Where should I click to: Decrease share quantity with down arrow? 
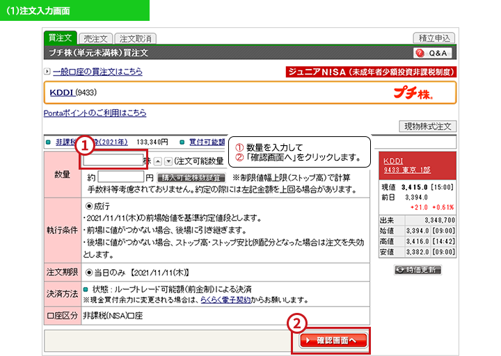[168, 161]
